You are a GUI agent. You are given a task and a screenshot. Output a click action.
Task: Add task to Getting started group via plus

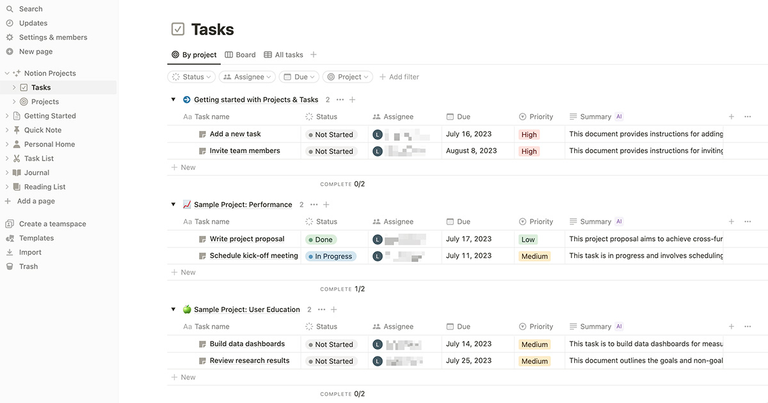(353, 100)
